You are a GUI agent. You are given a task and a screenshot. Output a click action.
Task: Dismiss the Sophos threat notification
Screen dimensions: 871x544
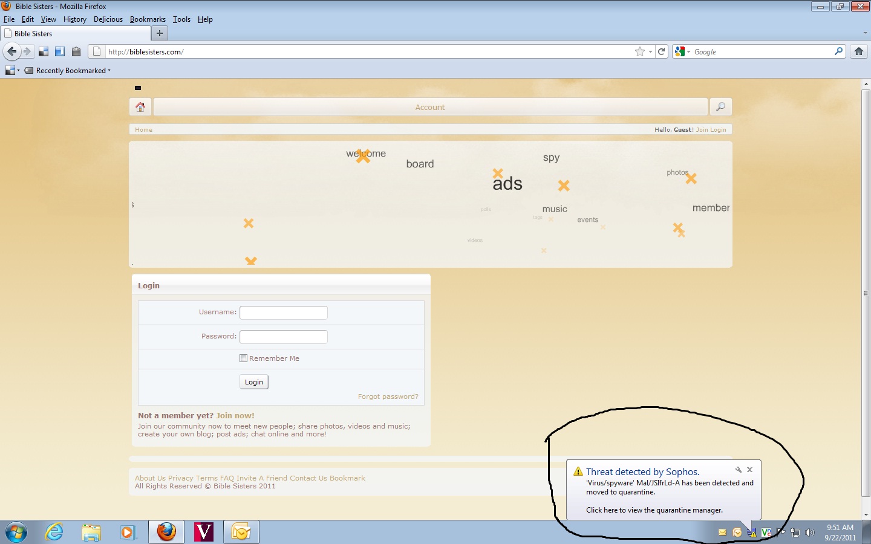pyautogui.click(x=749, y=470)
